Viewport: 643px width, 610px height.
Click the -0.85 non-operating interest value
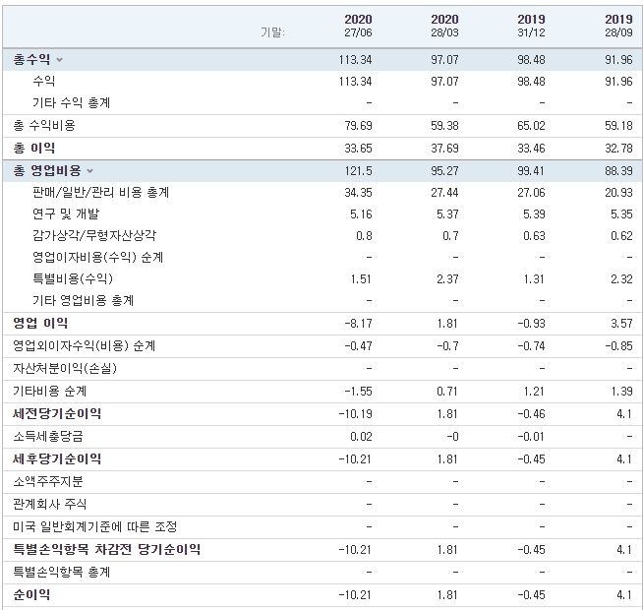[618, 345]
